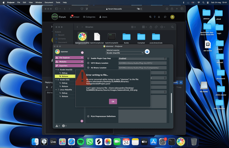229x148 pixels.
Task: Open project settings gear next to slammer
Action: 82,53
